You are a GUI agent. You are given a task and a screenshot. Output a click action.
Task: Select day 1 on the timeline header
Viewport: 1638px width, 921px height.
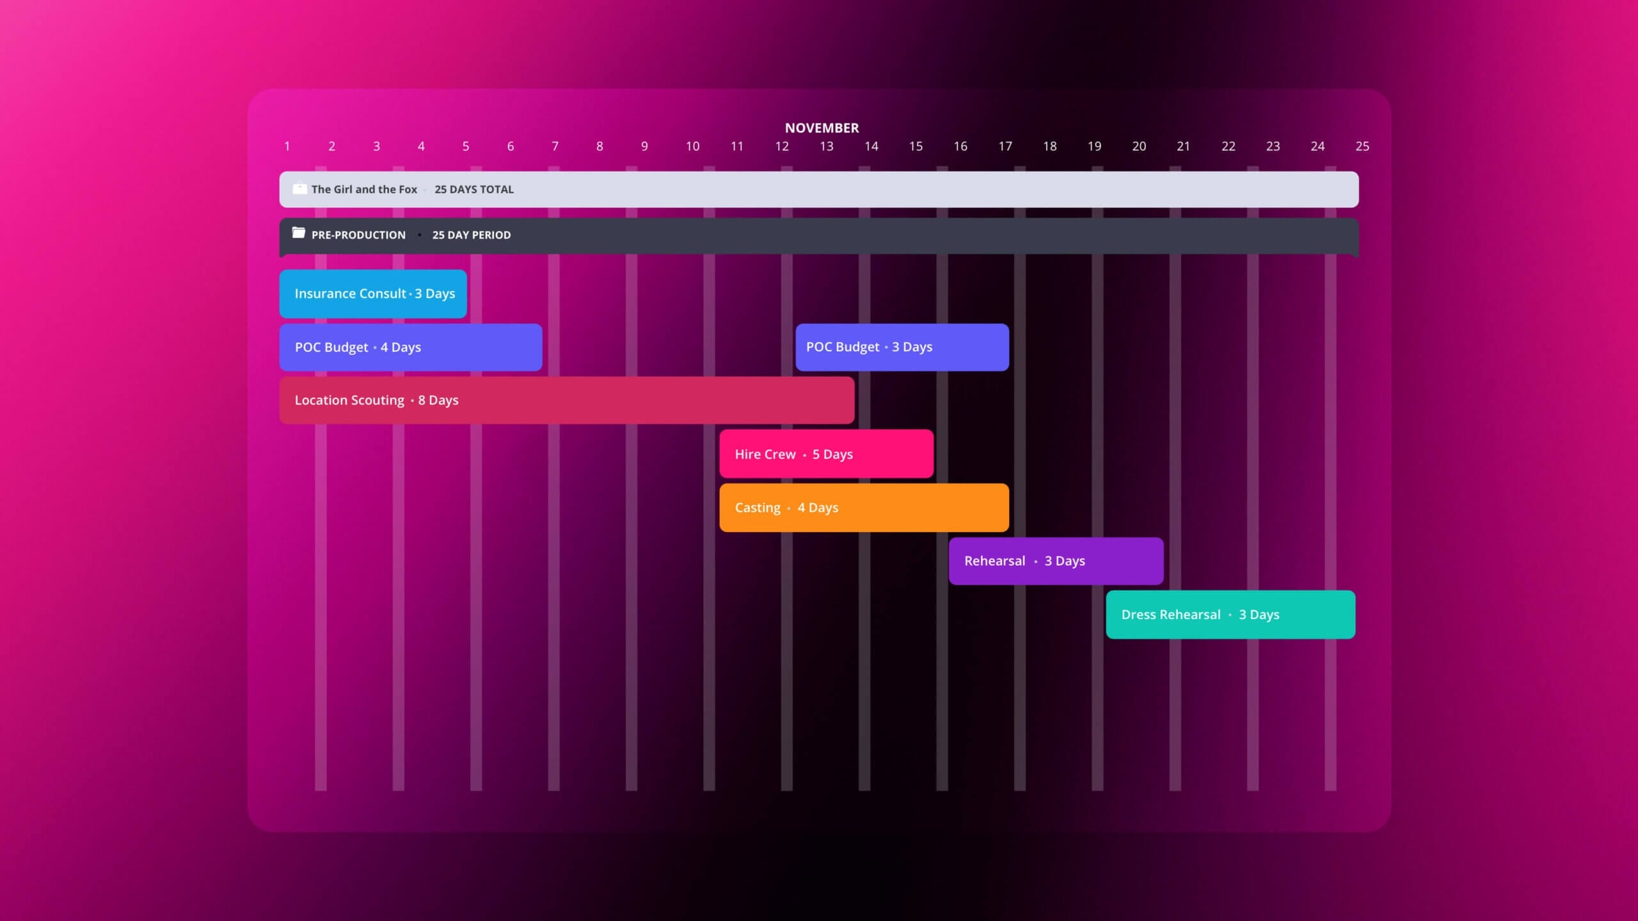(x=287, y=146)
